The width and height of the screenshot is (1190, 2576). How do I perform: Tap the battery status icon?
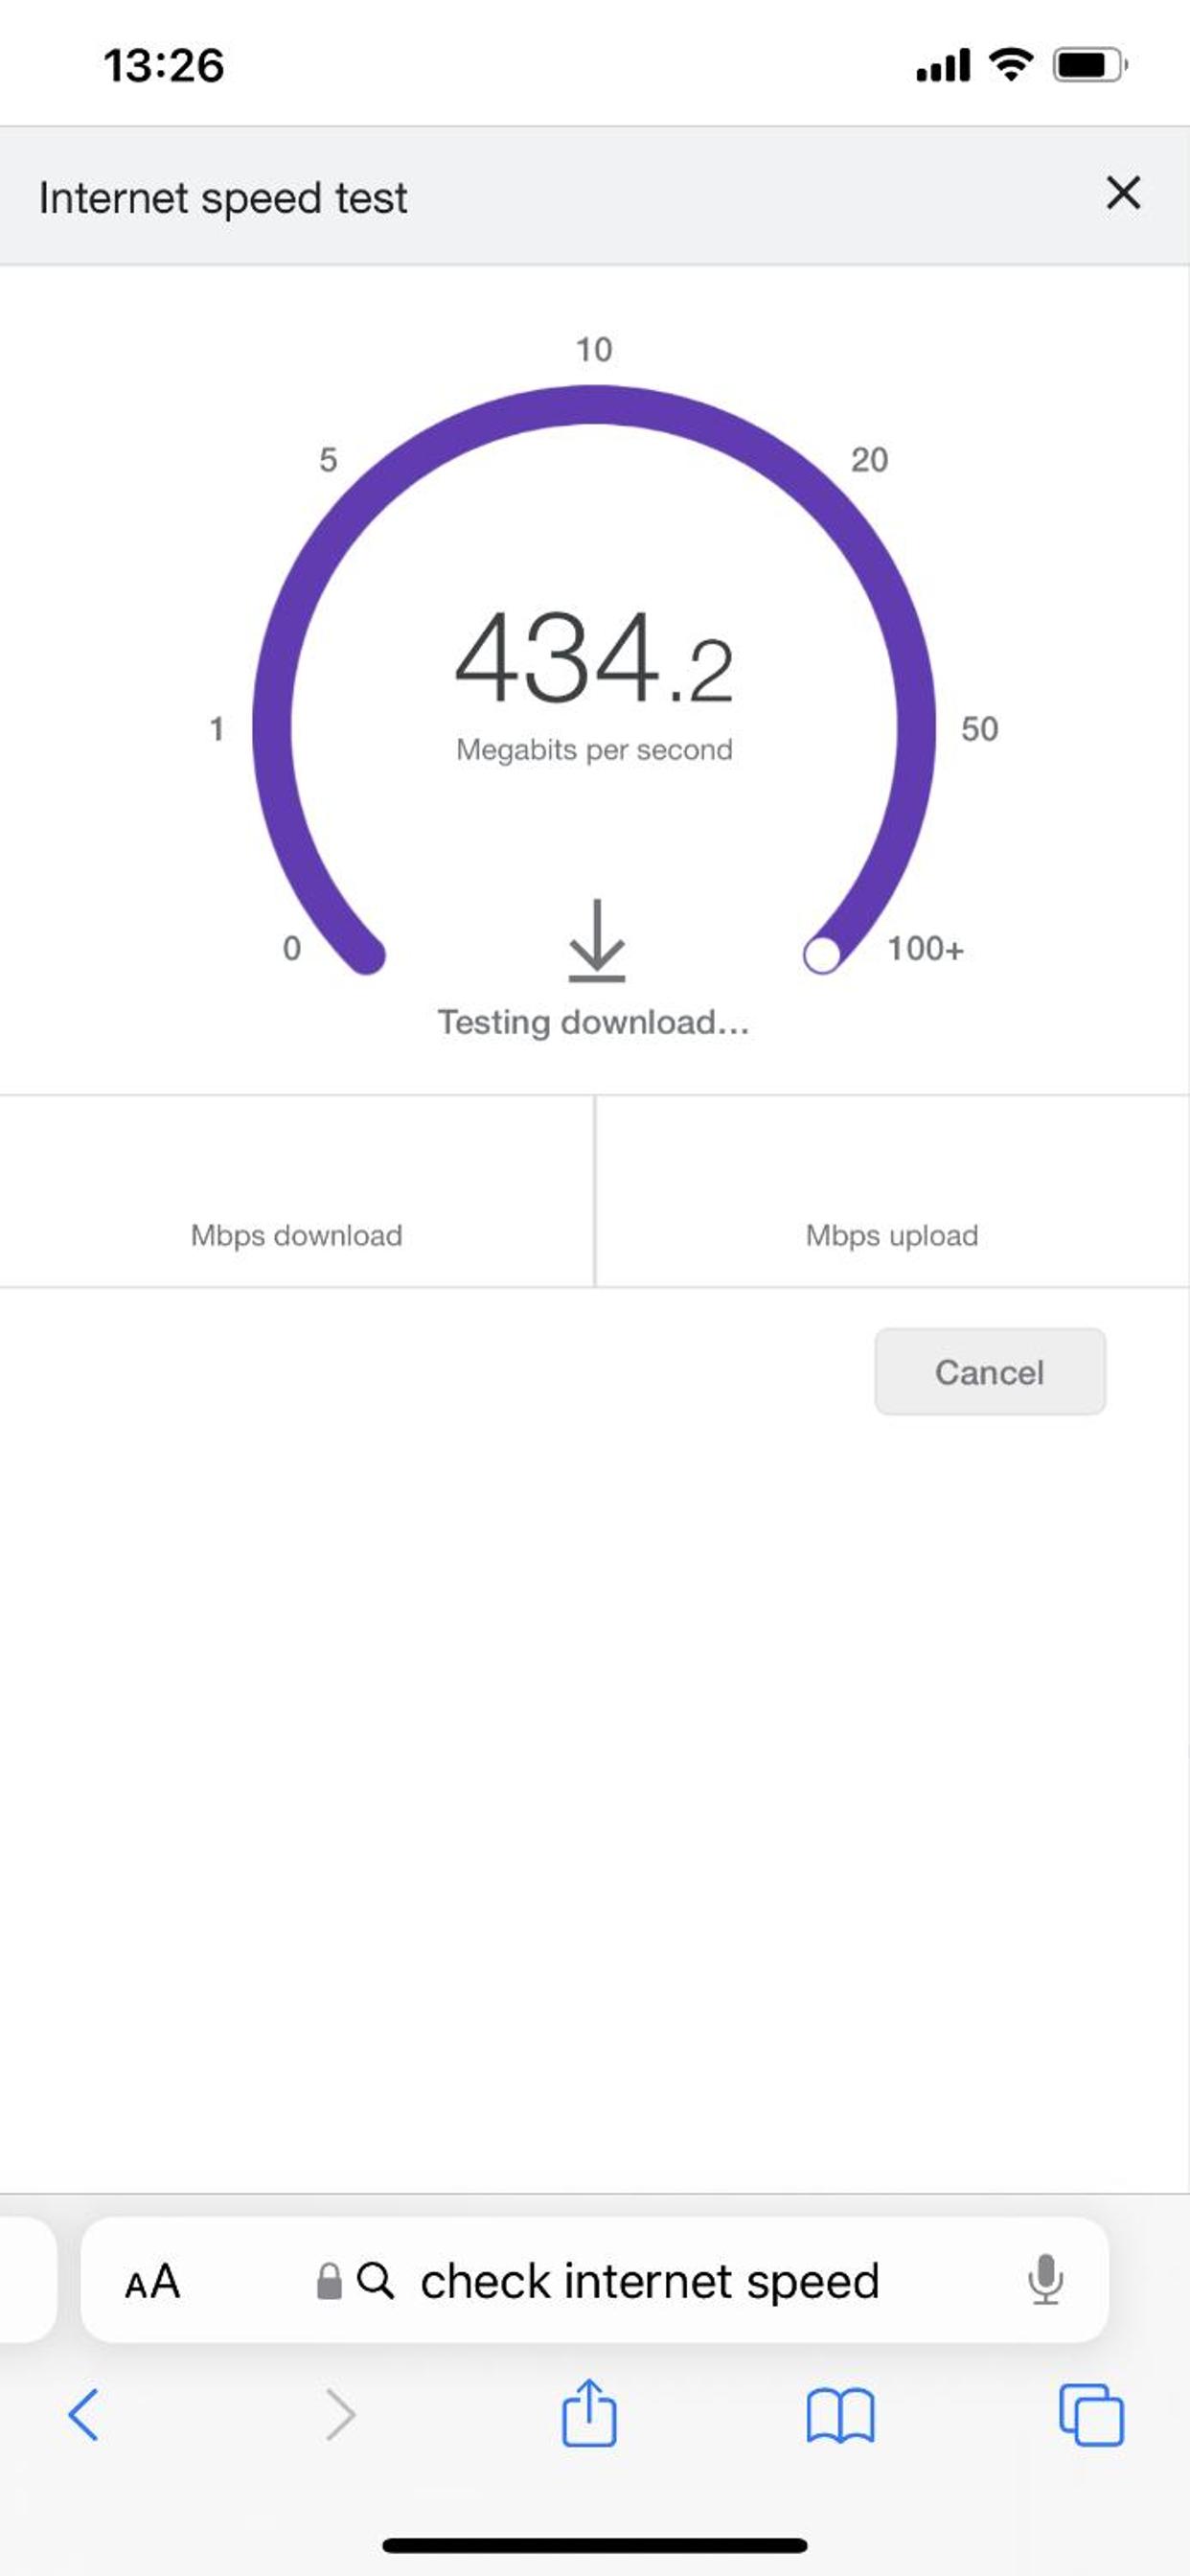click(1090, 66)
